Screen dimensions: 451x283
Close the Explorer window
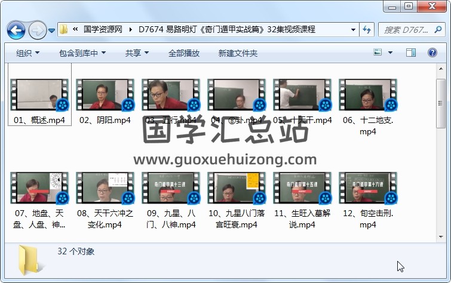tap(432, 7)
